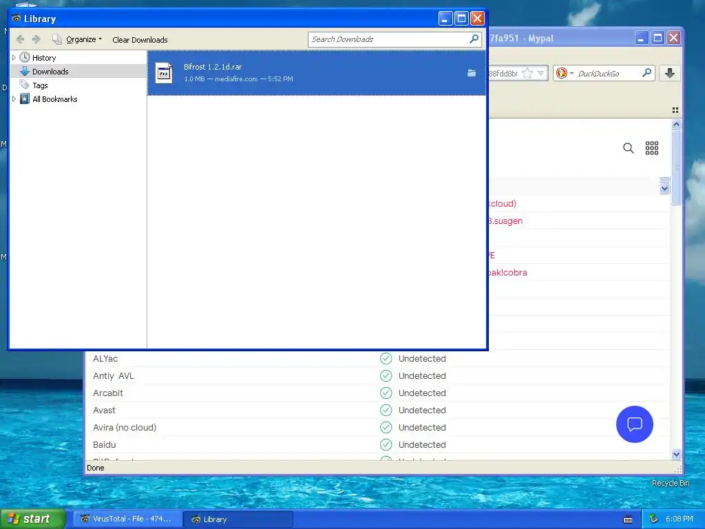Click the Bifrost rar file type icon

click(x=164, y=72)
